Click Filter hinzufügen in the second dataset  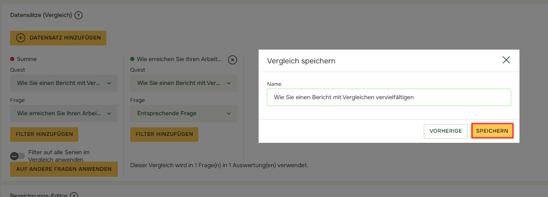click(164, 135)
